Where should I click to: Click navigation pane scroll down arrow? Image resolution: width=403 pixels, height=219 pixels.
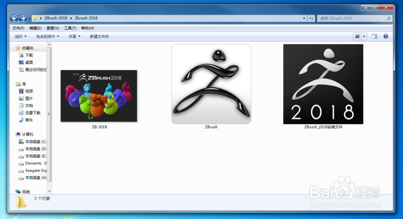[x=49, y=192]
